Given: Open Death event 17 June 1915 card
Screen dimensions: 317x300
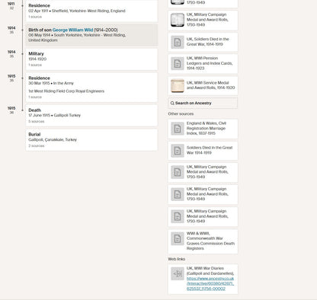Looking at the screenshot, I should 91,116.
